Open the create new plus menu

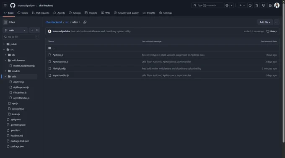242,5
